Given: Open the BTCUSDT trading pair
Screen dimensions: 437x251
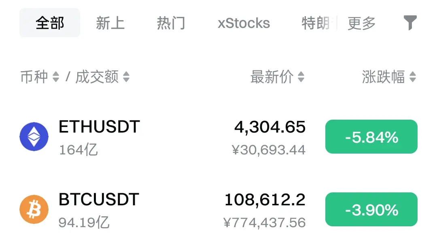Looking at the screenshot, I should 99,199.
